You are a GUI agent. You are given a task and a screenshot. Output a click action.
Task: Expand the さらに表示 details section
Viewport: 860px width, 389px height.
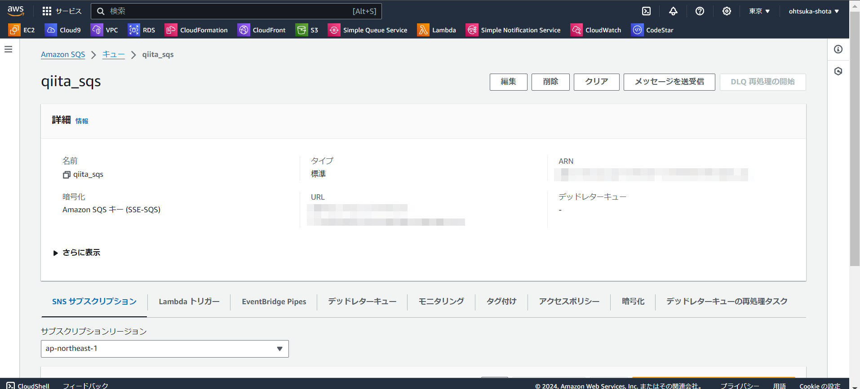click(x=76, y=253)
